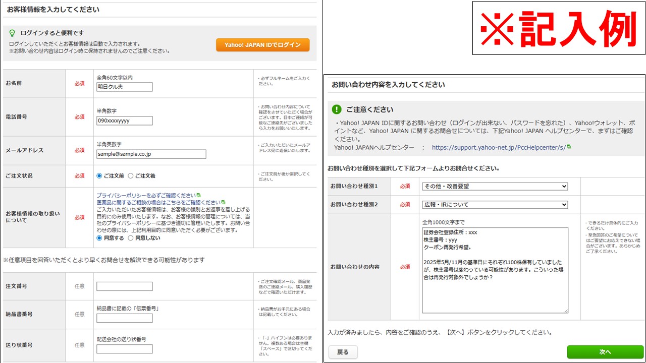This screenshot has width=646, height=363.
Task: Select the ご注文後 radio button
Action: (x=131, y=176)
